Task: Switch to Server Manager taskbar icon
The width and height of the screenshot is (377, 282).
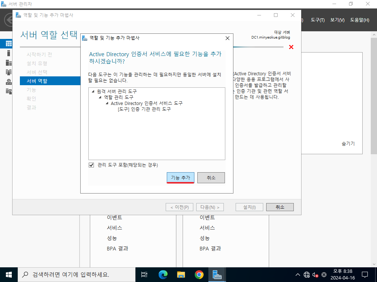Action: point(217,275)
